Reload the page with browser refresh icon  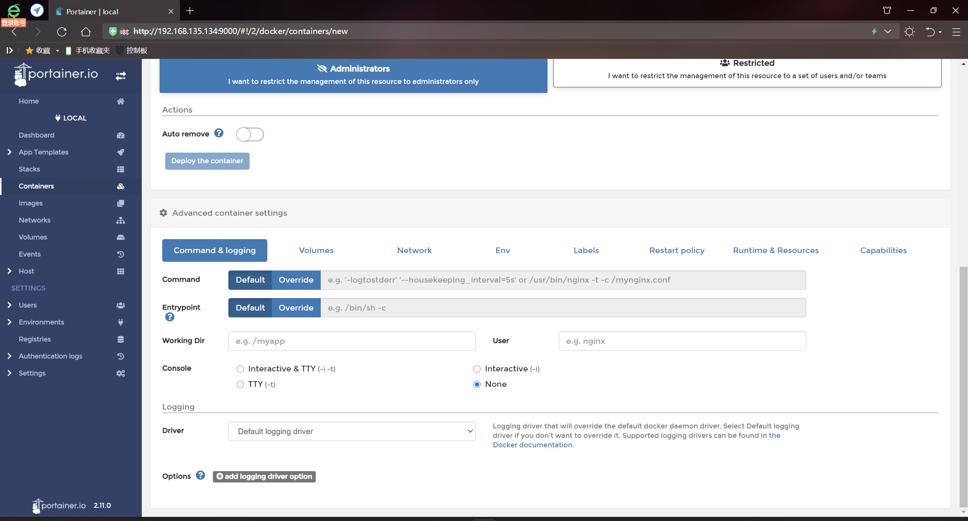(62, 31)
